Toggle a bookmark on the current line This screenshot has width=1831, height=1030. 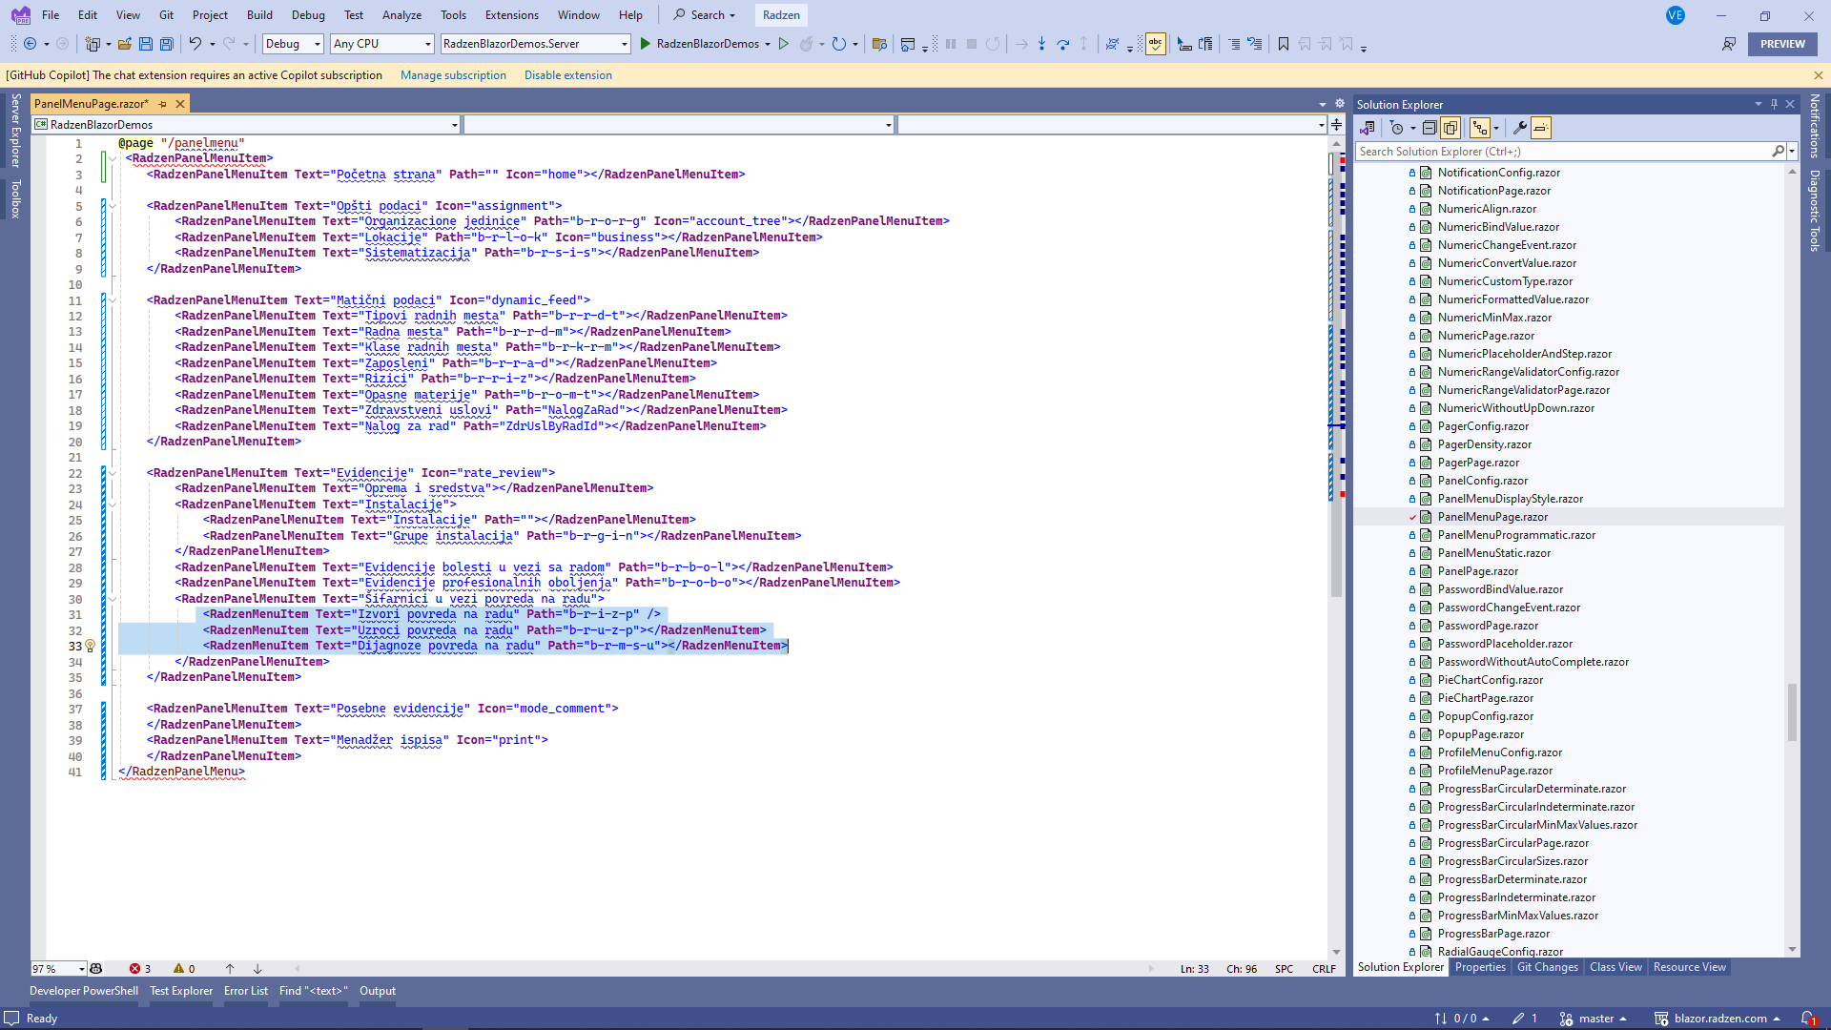tap(1284, 44)
